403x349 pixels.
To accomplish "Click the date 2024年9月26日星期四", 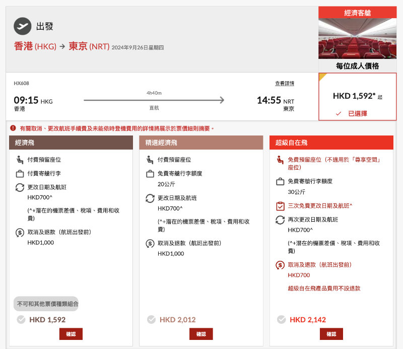I will coord(138,47).
